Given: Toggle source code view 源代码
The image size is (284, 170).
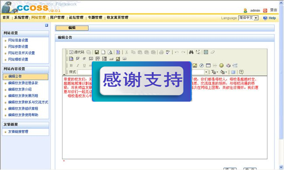Looking at the screenshot, I should tap(76, 52).
